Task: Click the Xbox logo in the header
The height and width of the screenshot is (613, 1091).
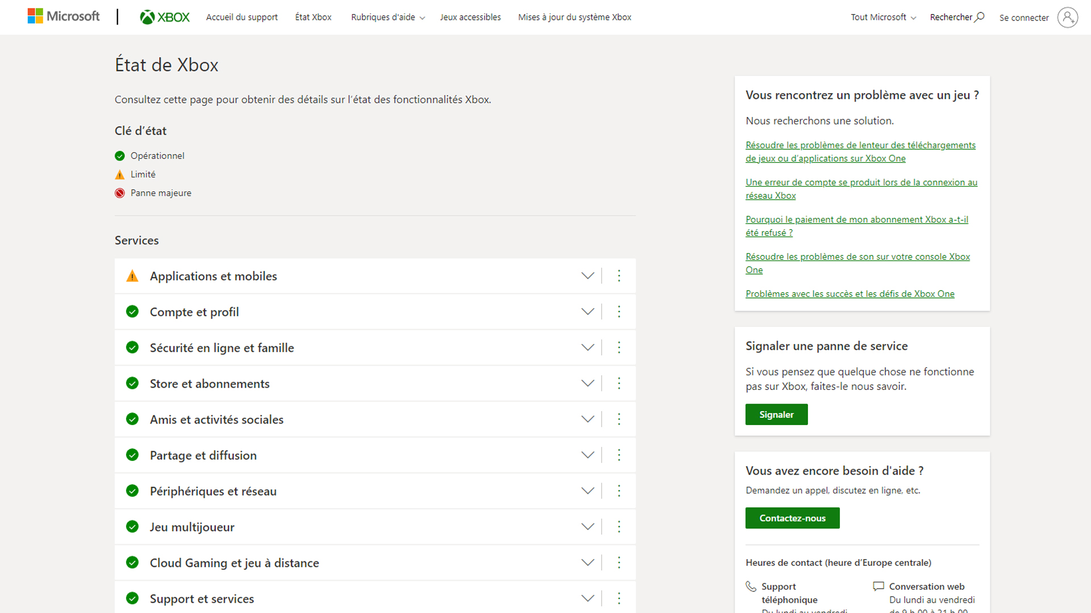Action: [x=164, y=16]
